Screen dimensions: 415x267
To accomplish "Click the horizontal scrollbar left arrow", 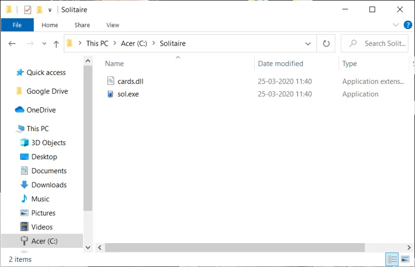I will [x=100, y=248].
